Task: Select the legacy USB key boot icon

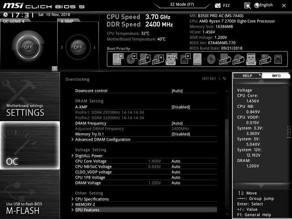Action: 251,59
